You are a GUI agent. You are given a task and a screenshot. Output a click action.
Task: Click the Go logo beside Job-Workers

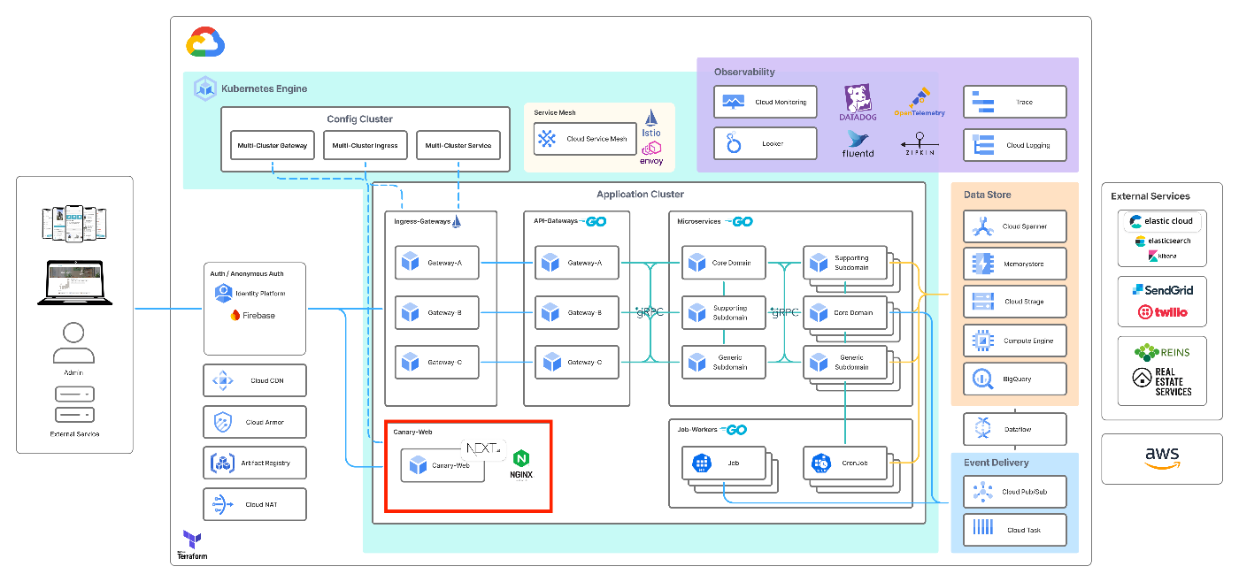point(735,430)
